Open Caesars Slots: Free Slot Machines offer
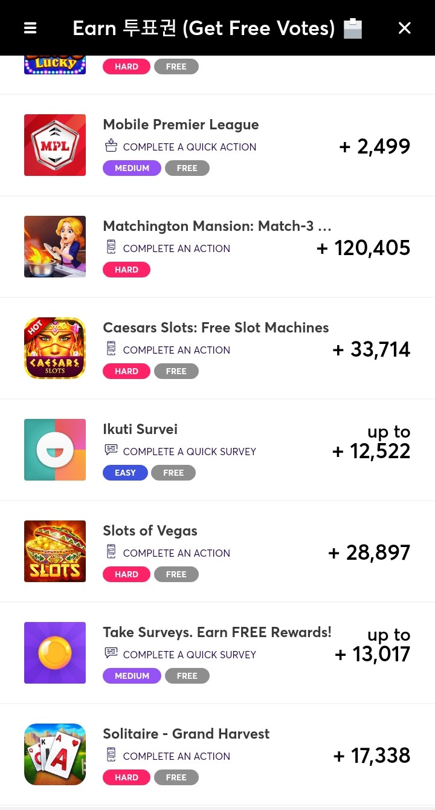Viewport: 435px width, 810px height. pos(216,328)
